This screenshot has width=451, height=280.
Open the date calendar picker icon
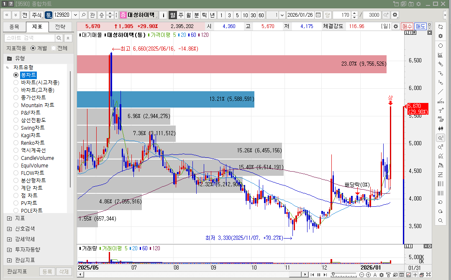[x=318, y=15]
